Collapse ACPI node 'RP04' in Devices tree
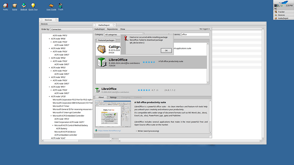The height and width of the screenshot is (165, 294). [49, 58]
